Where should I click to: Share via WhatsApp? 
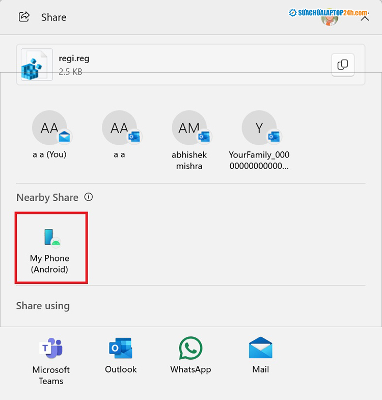(x=190, y=355)
